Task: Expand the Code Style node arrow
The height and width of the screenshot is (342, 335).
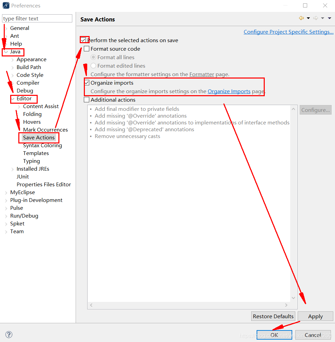Action: [x=13, y=75]
